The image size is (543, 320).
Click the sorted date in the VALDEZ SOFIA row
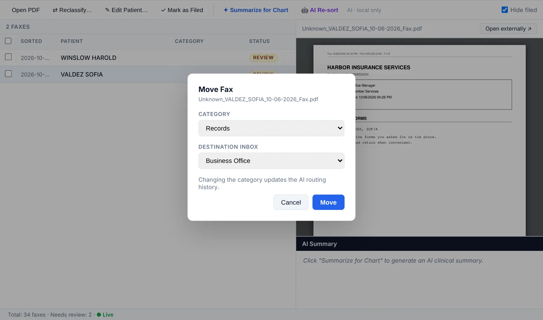tap(35, 74)
